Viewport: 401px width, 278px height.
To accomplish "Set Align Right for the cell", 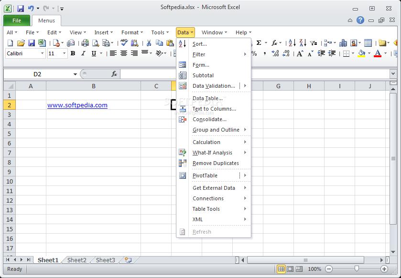I will tap(134, 53).
